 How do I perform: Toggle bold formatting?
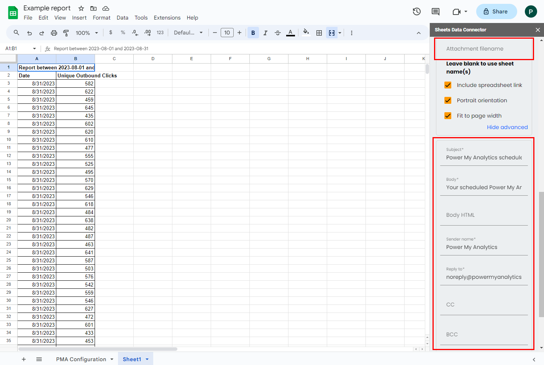click(x=253, y=33)
